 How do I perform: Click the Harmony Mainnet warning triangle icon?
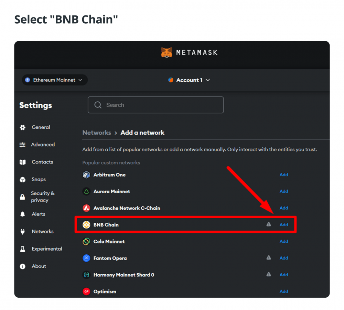click(x=269, y=274)
